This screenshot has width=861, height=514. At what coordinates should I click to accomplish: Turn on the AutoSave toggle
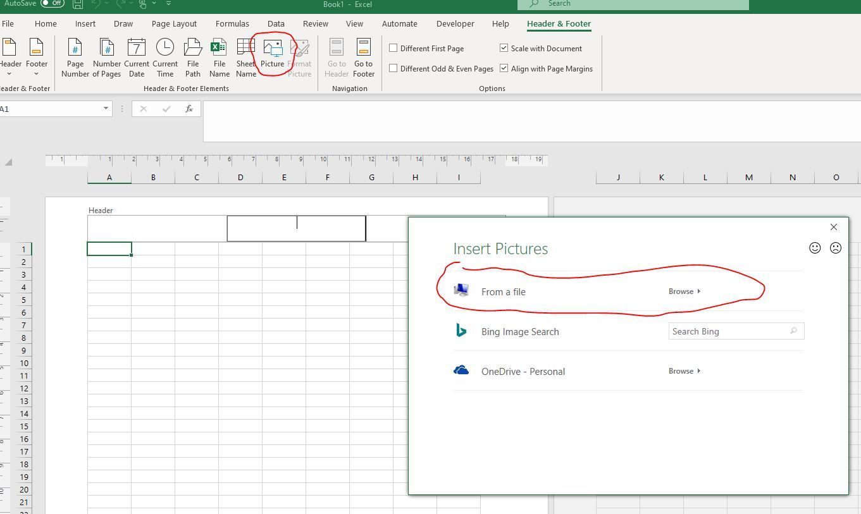pos(52,3)
